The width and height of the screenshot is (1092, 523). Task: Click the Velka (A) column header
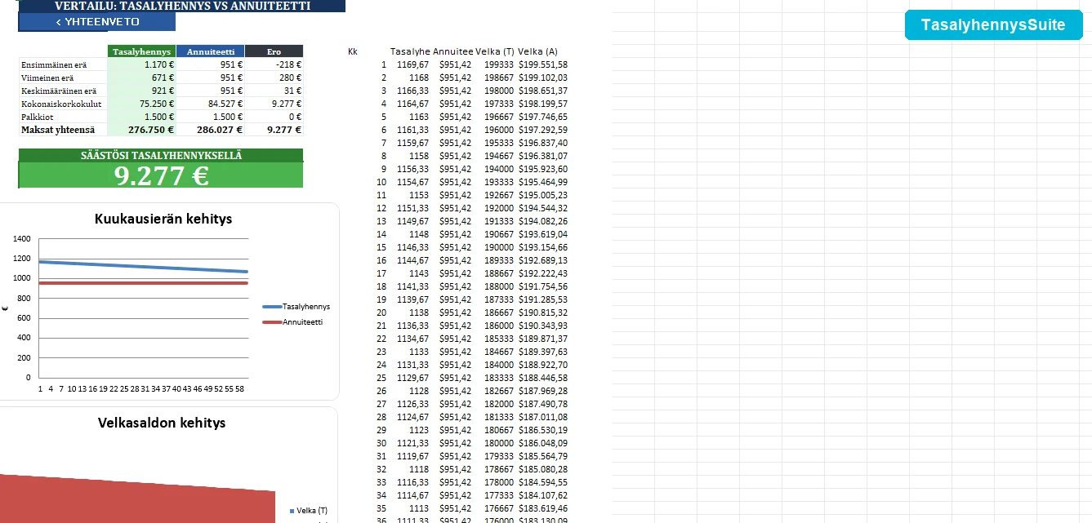pos(537,51)
